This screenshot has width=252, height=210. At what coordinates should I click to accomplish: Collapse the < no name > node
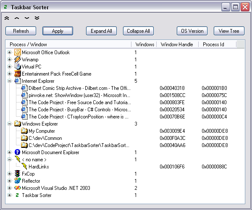click(9, 159)
